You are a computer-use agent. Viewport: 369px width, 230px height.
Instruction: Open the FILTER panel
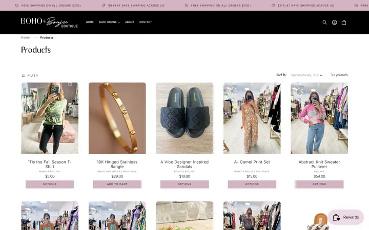pos(30,76)
